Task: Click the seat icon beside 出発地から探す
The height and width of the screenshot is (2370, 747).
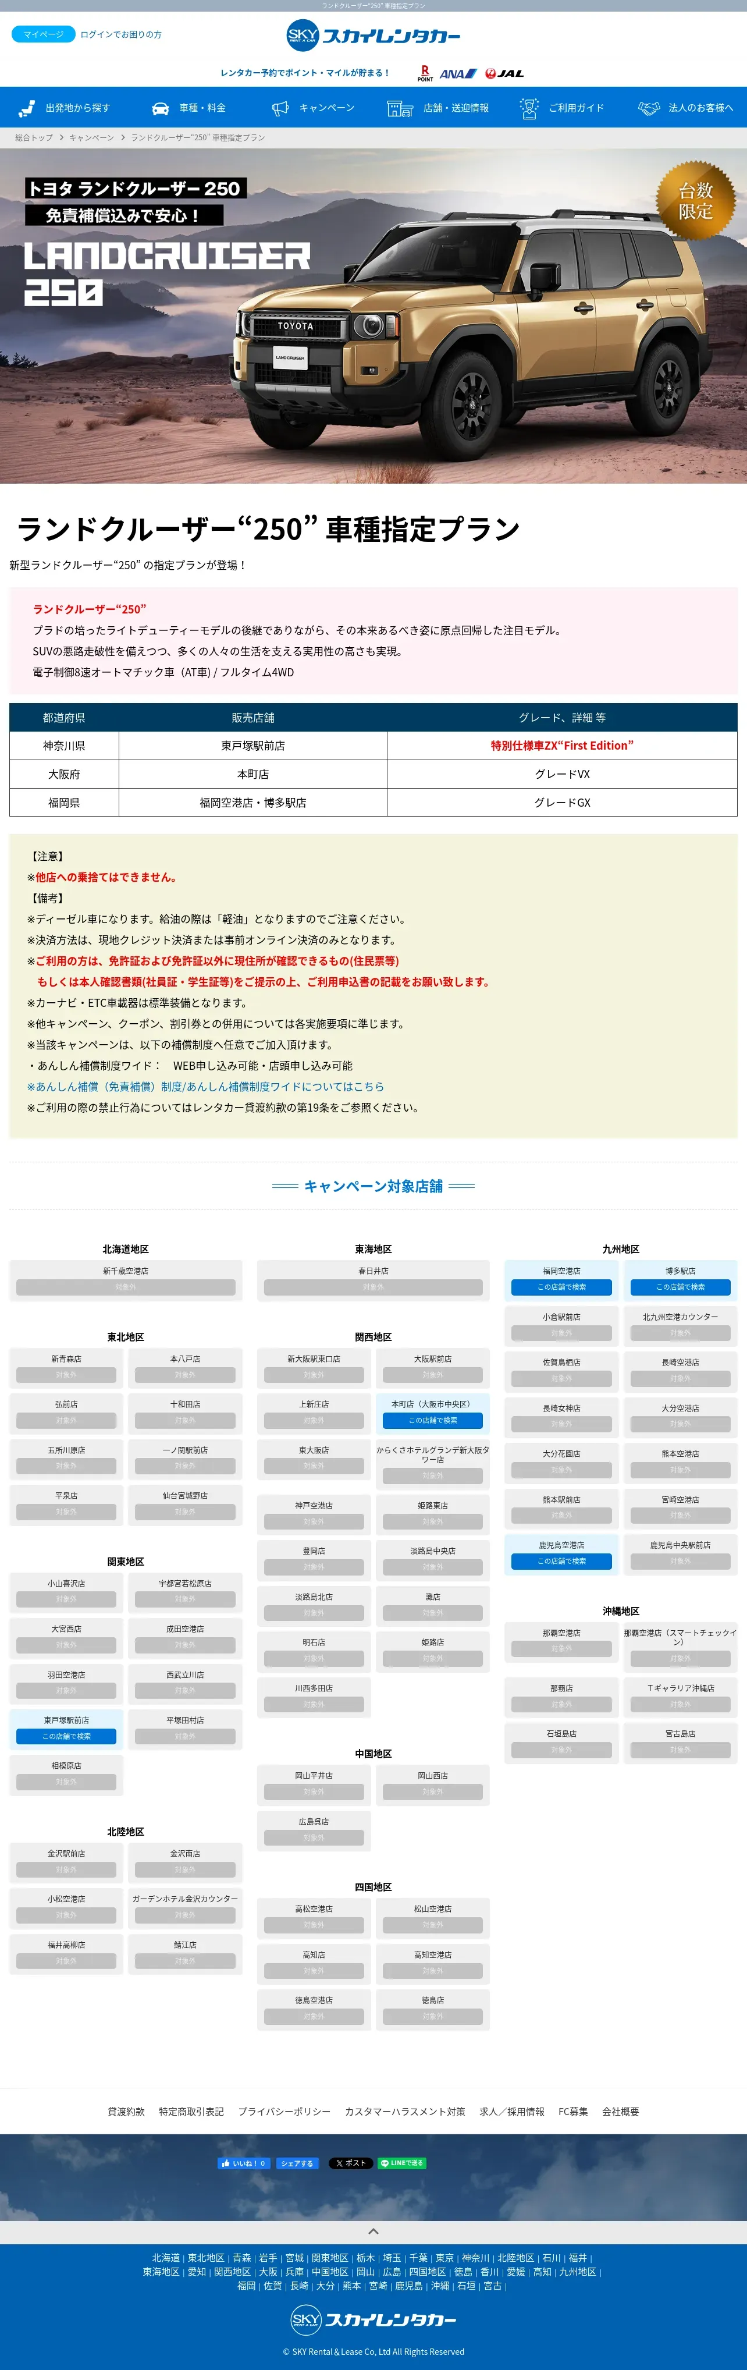Action: tap(27, 109)
